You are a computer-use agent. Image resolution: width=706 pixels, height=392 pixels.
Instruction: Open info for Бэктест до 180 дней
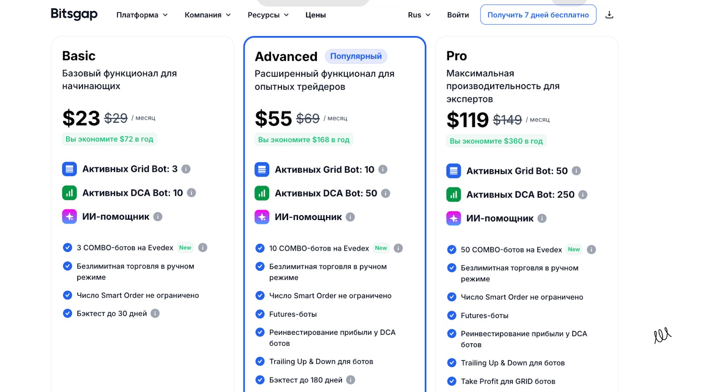pyautogui.click(x=351, y=380)
